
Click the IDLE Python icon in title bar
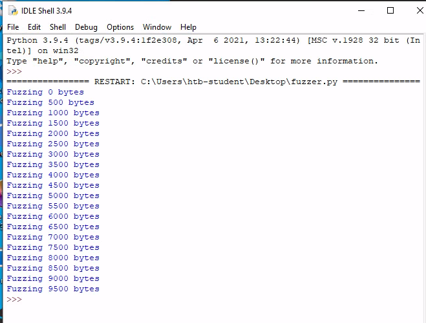coord(13,10)
